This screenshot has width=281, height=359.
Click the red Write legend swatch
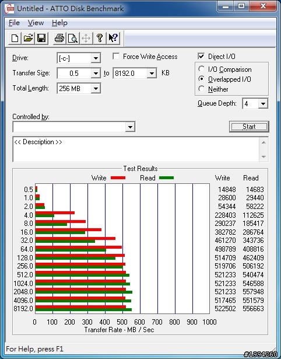pyautogui.click(x=118, y=177)
